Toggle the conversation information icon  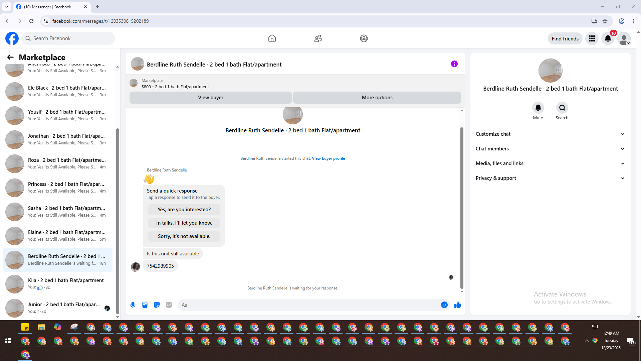click(454, 64)
